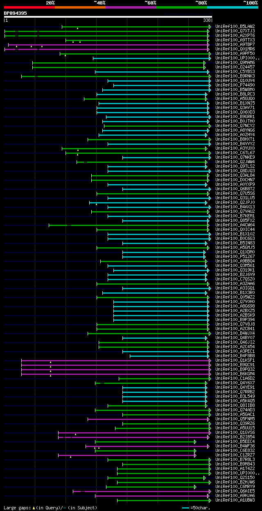Open hit UniRef100_A9TBP7
Viewport: 262px width, 511px height.
coord(235,45)
